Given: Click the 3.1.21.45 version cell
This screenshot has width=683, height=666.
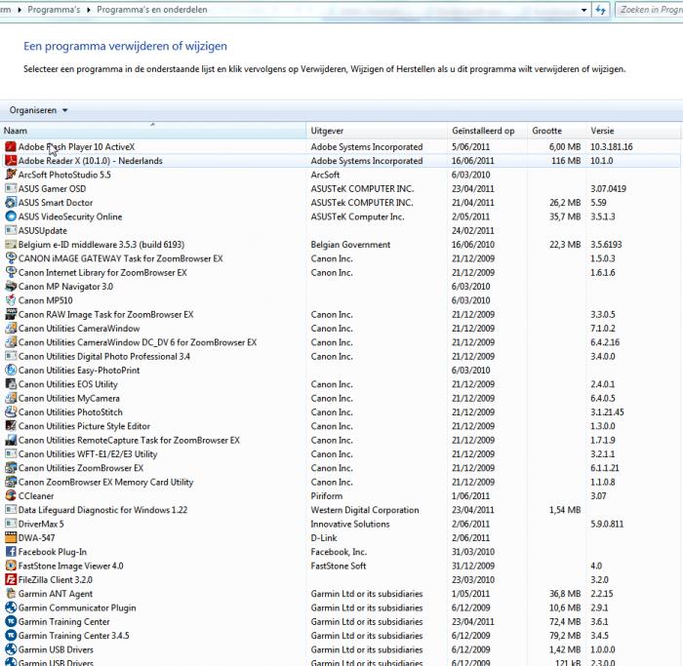Looking at the screenshot, I should click(x=607, y=411).
